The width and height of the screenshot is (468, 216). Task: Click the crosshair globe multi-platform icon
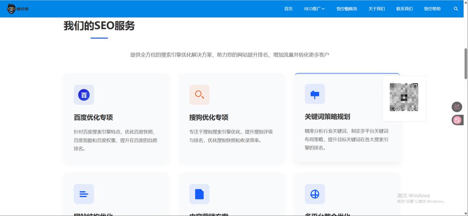[x=315, y=194]
